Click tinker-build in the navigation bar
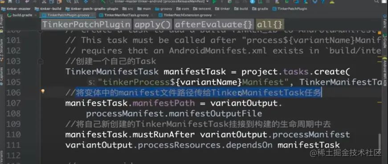The height and width of the screenshot is (164, 388). tap(48, 8)
